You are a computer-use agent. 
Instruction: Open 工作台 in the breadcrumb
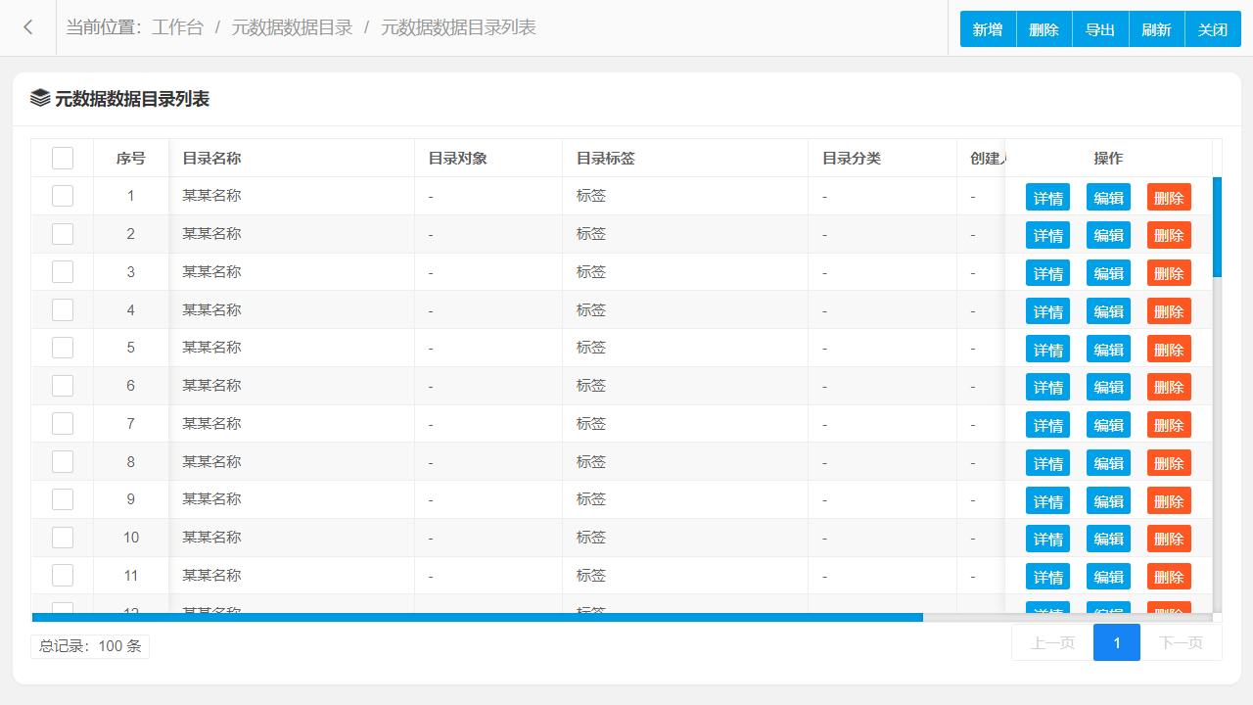(177, 27)
